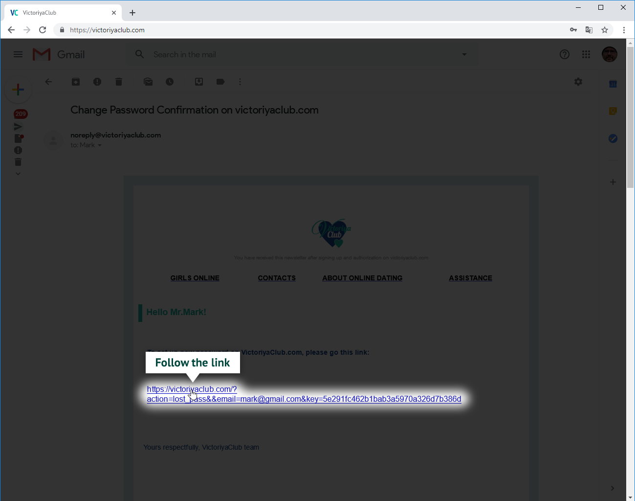Click sender noreply@victoriyaclub.com
635x501 pixels.
(x=115, y=135)
